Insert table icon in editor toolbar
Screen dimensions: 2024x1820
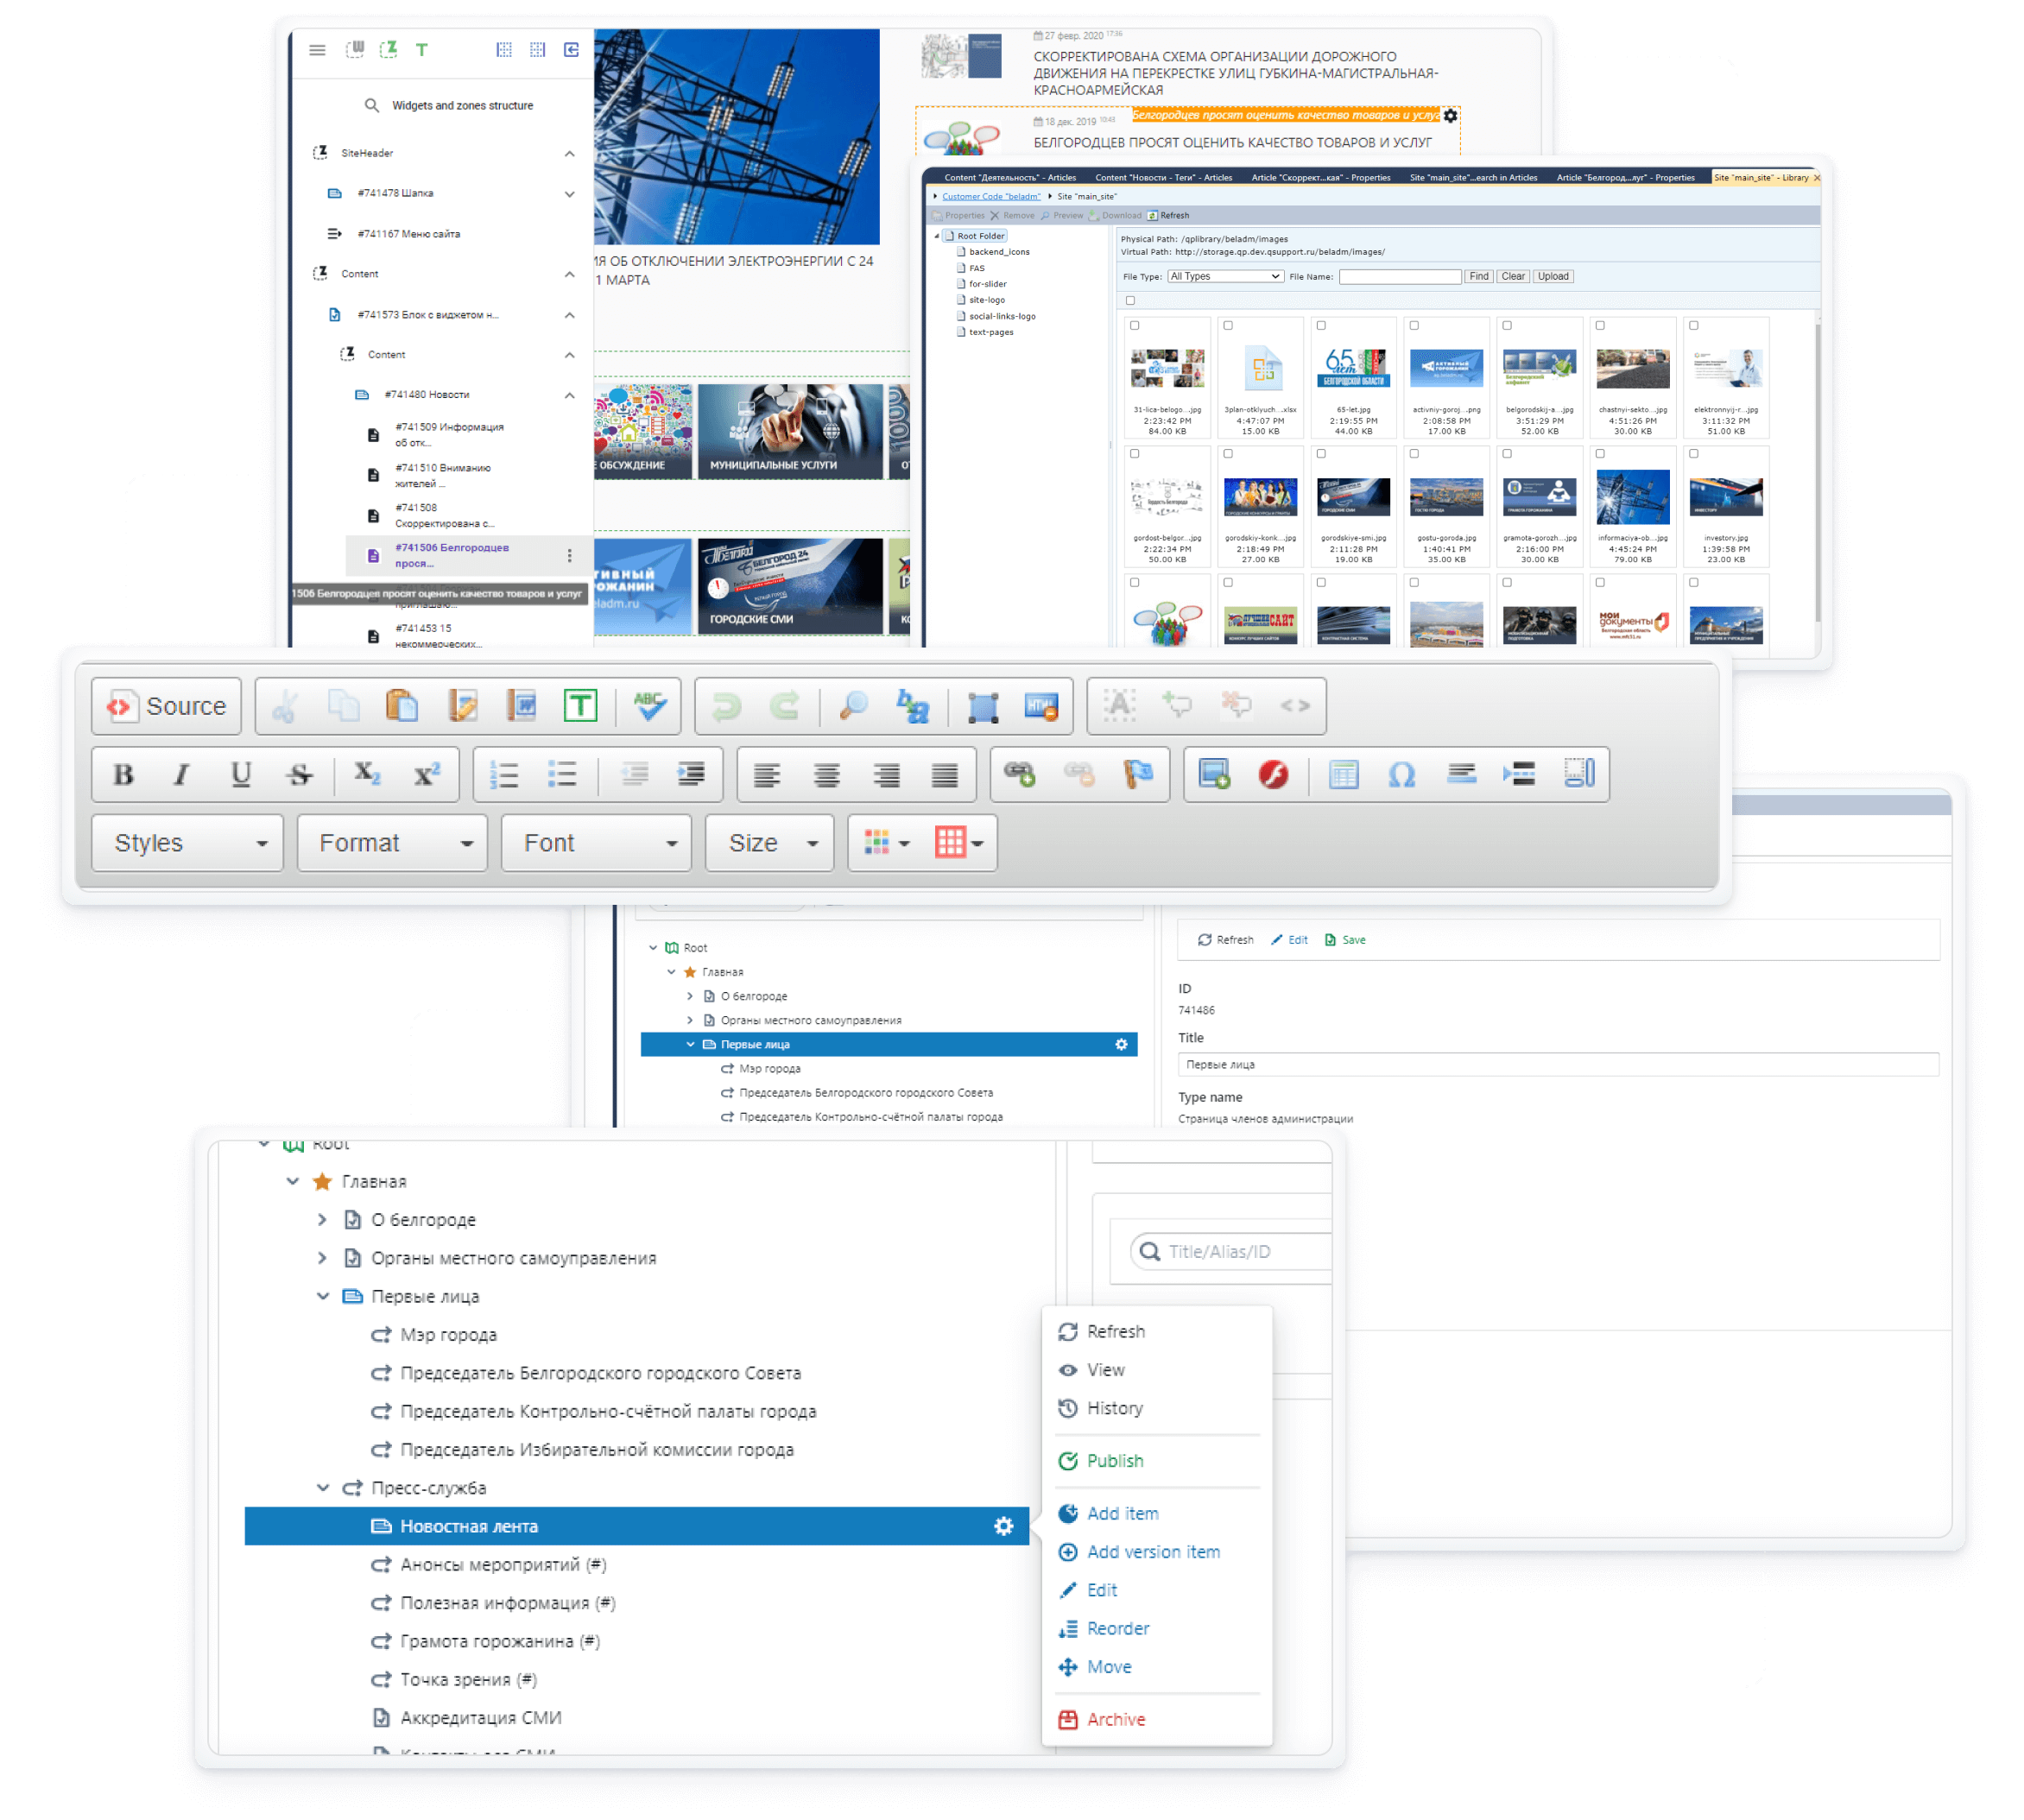[1344, 775]
